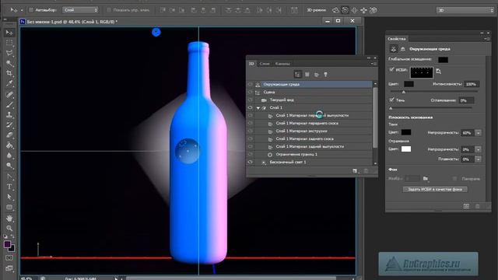
Task: Open the 3D panel flyout menu
Action: tap(373, 64)
